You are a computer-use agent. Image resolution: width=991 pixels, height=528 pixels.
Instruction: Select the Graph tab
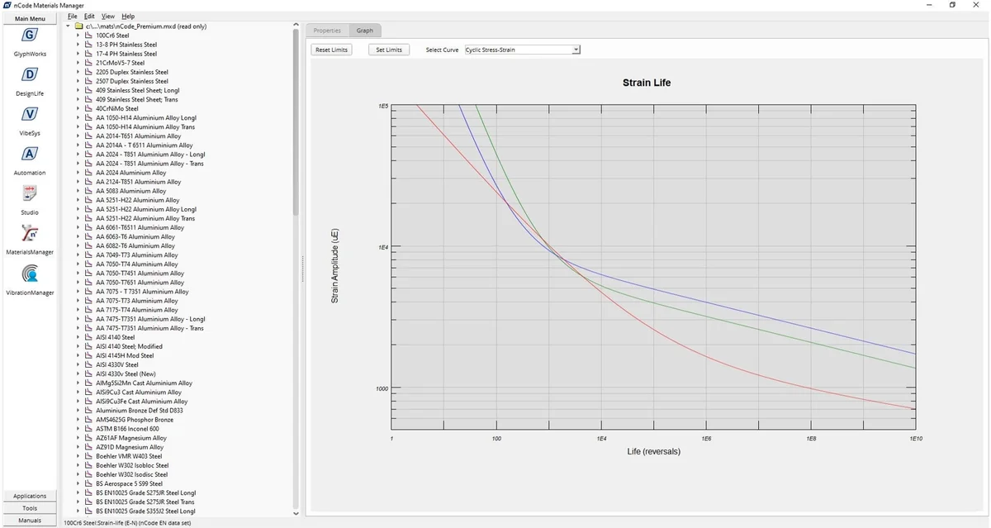click(x=365, y=31)
